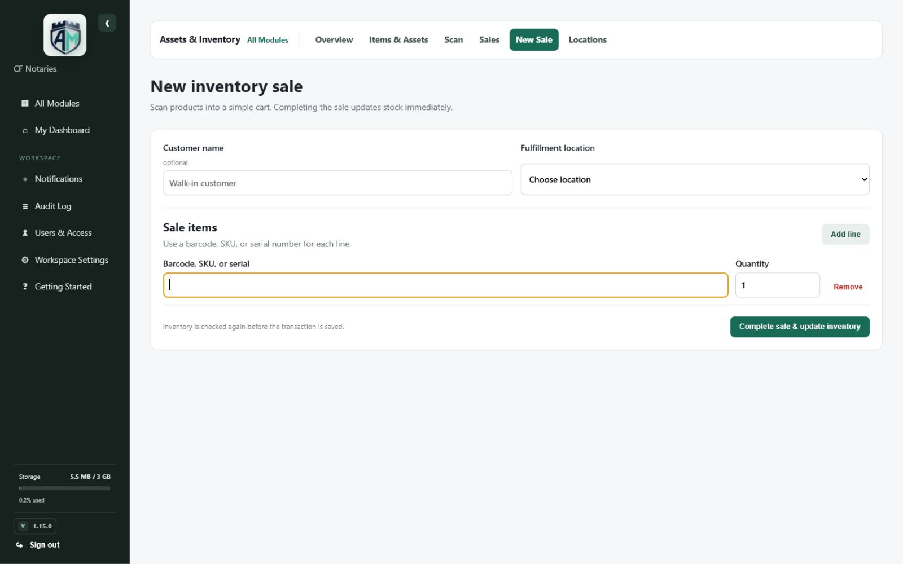Image resolution: width=903 pixels, height=564 pixels.
Task: Click the New inventory sale heading
Action: 226,86
